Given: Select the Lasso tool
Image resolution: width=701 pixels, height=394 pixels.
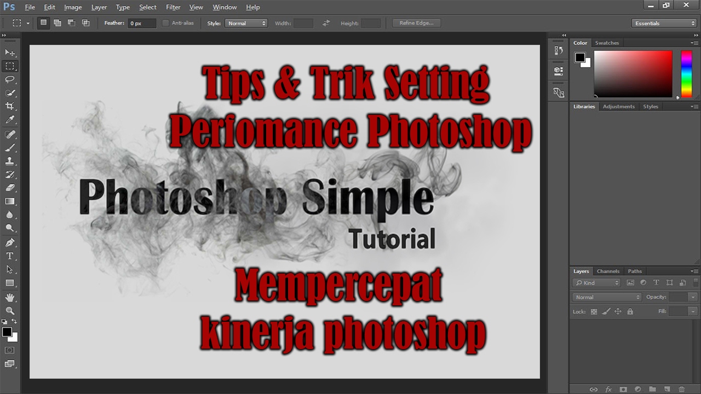Looking at the screenshot, I should point(10,80).
